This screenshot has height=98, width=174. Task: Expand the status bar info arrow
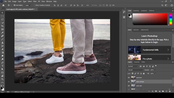(34, 92)
